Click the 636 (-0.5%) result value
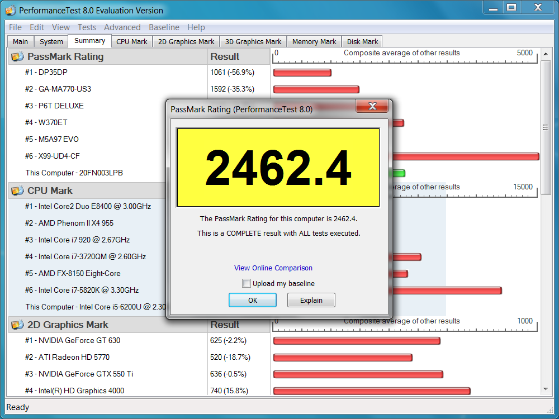Image resolution: width=559 pixels, height=419 pixels. pyautogui.click(x=228, y=374)
